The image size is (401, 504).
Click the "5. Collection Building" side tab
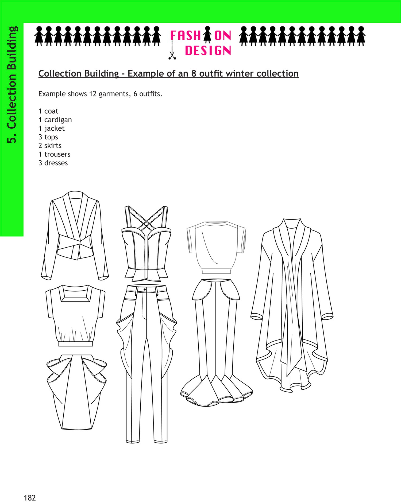(12, 84)
